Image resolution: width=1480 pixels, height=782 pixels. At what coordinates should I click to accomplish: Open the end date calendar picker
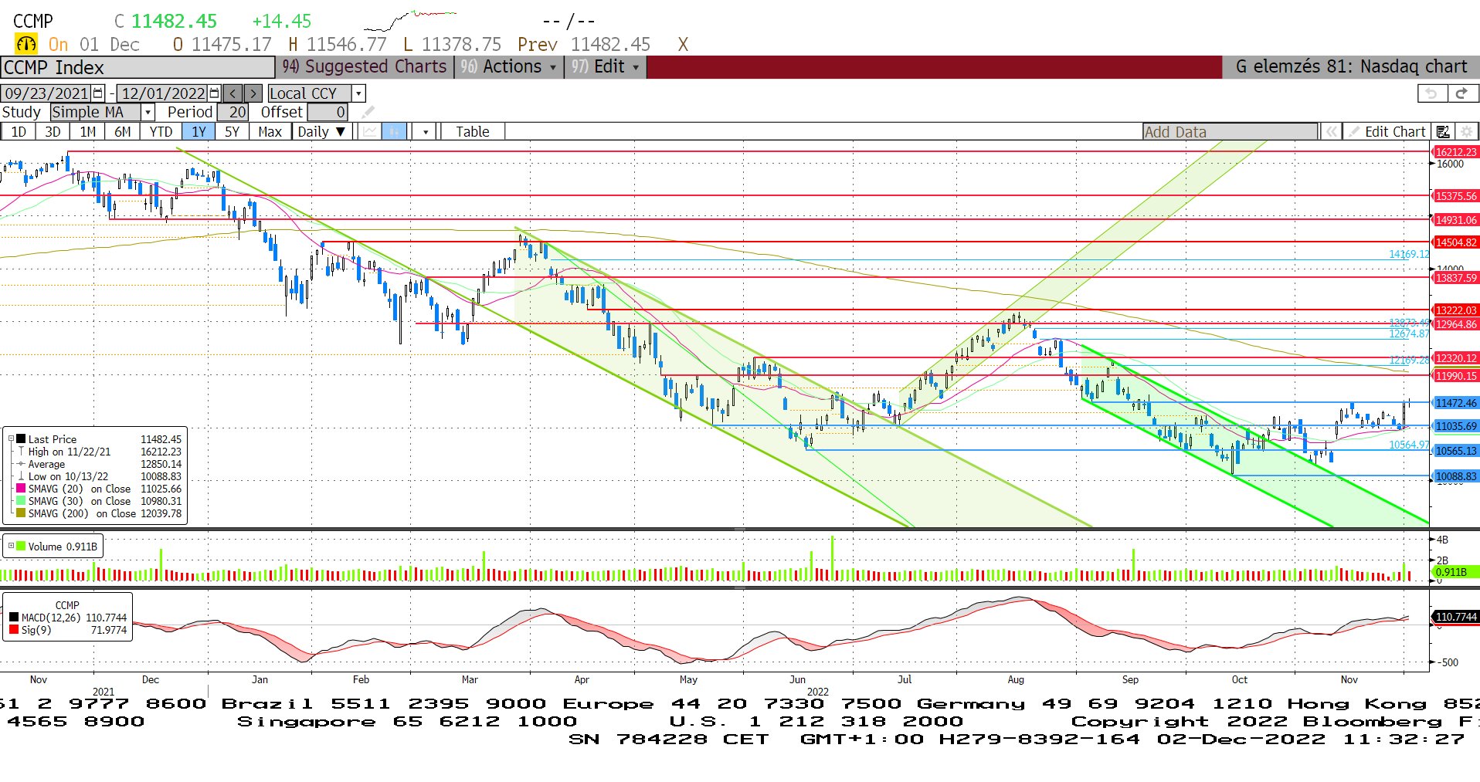click(214, 93)
